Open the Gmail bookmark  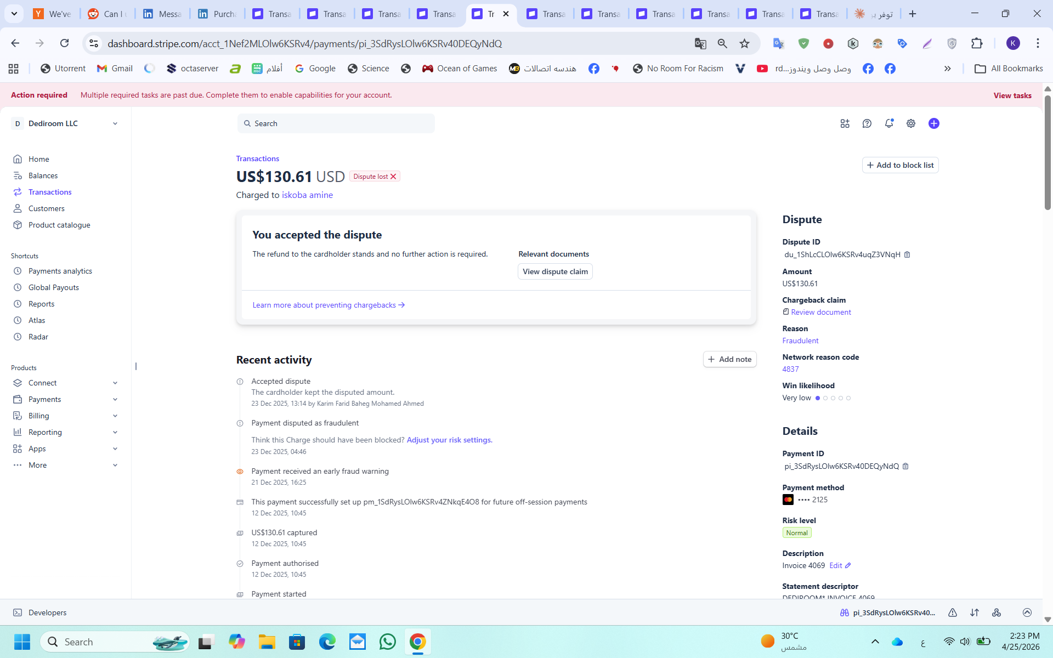[x=115, y=69]
